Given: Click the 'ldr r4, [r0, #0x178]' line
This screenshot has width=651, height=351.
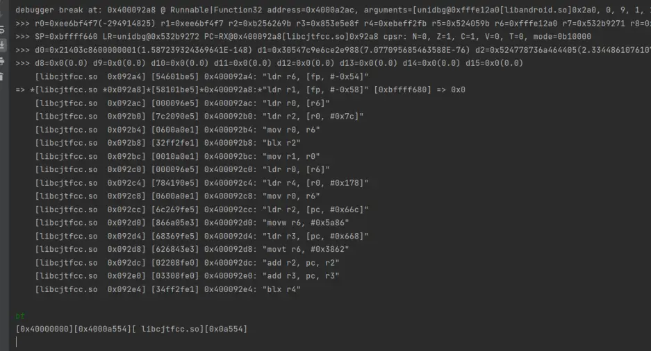Looking at the screenshot, I should tap(201, 182).
